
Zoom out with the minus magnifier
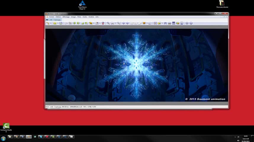pyautogui.click(x=118, y=23)
